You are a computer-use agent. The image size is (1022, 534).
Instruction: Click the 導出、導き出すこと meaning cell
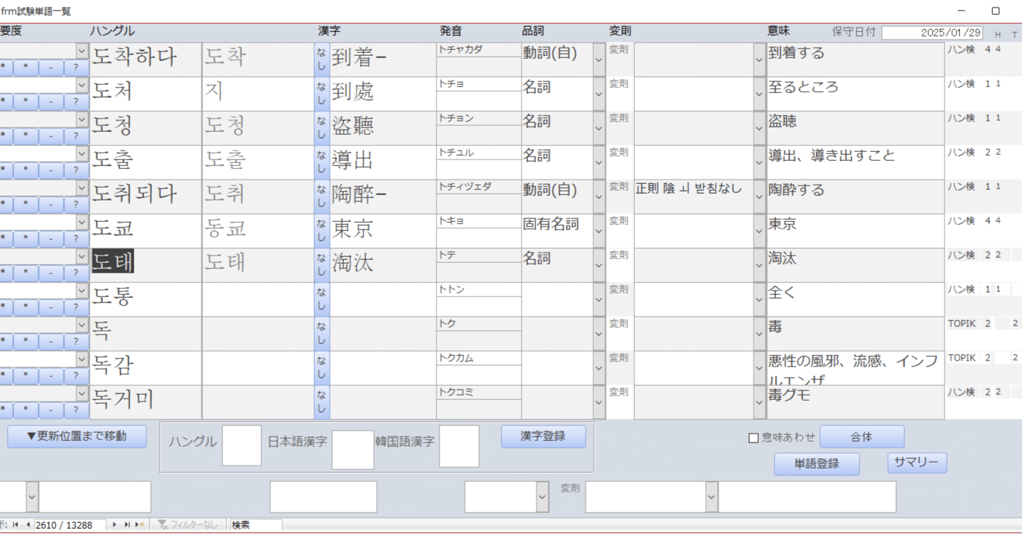pyautogui.click(x=856, y=162)
